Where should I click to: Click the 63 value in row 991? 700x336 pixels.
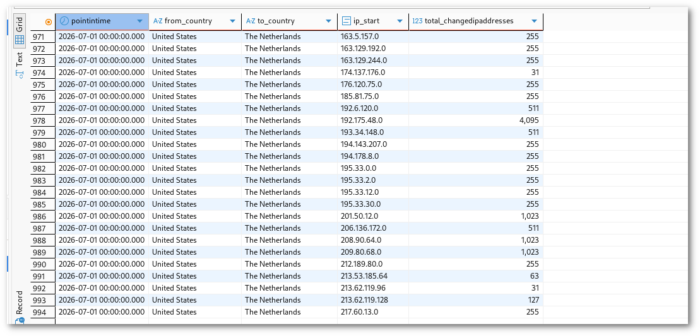click(535, 276)
